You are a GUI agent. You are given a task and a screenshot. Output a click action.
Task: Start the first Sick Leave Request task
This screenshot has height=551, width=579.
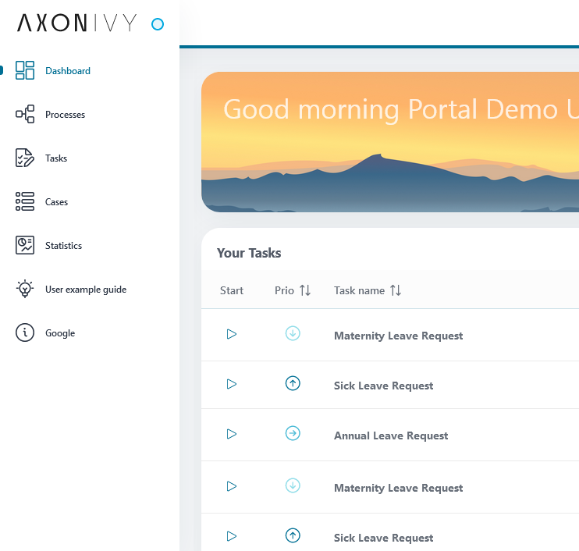pos(231,384)
